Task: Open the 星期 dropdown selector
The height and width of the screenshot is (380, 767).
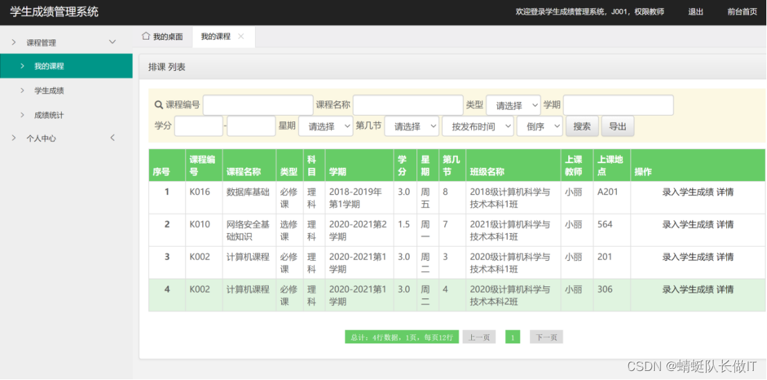Action: (325, 126)
